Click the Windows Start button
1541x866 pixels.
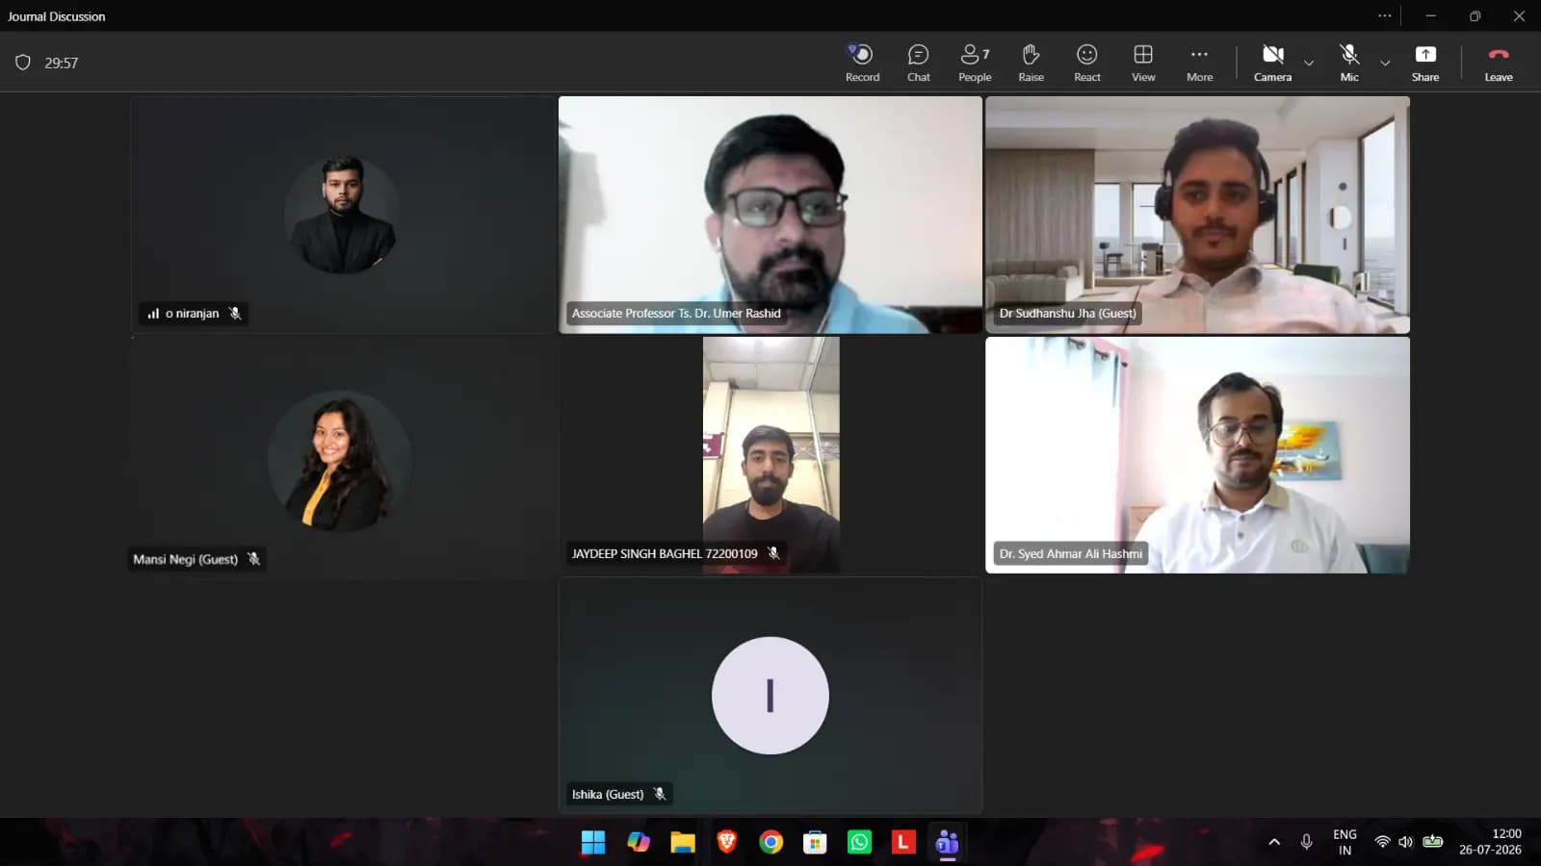[593, 843]
